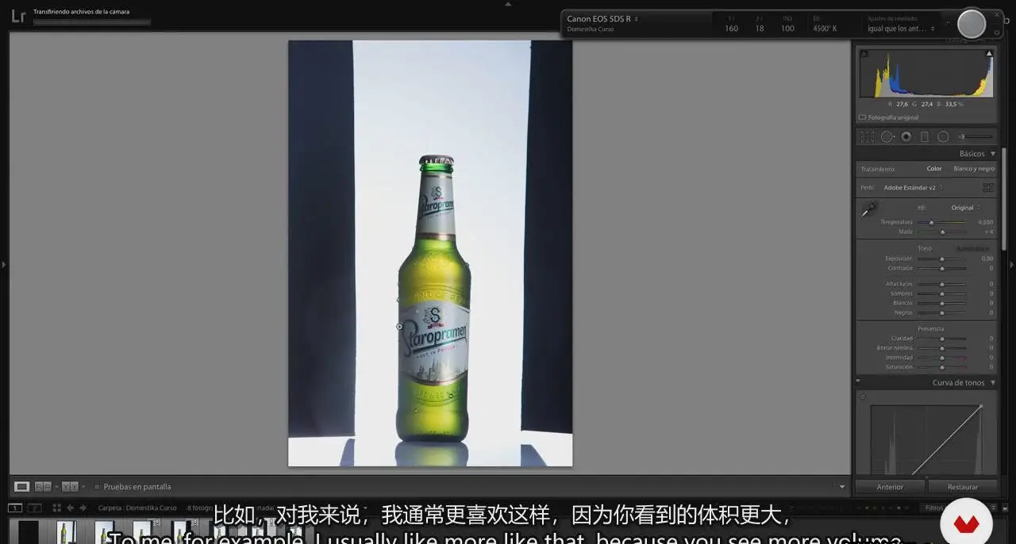Adjust the Borrar neblina slider
1016x544 pixels.
[x=942, y=348]
